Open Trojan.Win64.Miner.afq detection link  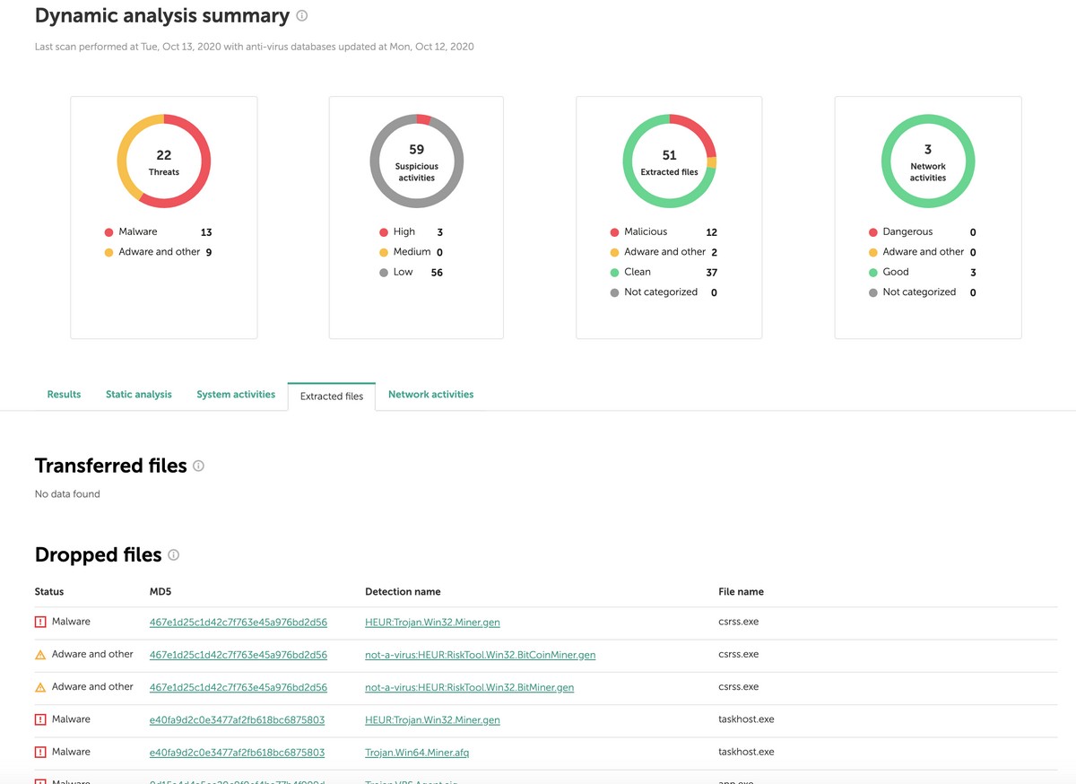(x=417, y=752)
